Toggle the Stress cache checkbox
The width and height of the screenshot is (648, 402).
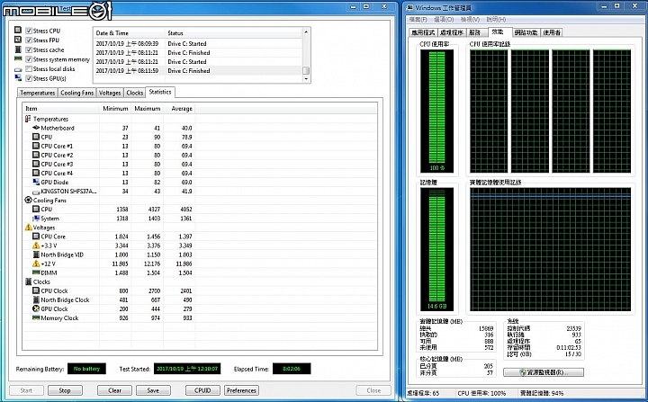(29, 49)
